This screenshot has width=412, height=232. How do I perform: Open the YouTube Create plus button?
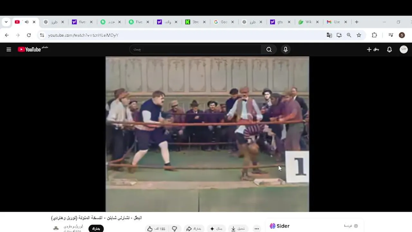click(373, 49)
